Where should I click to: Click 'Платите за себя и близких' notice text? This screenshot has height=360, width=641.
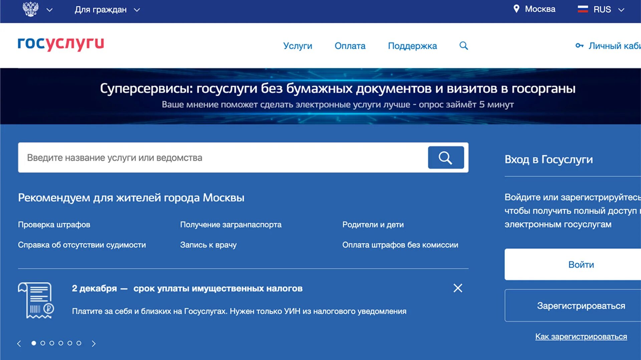pyautogui.click(x=239, y=311)
